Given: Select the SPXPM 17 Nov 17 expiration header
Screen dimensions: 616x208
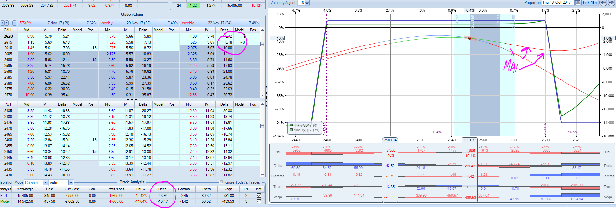Looking at the screenshot, I should (57, 23).
